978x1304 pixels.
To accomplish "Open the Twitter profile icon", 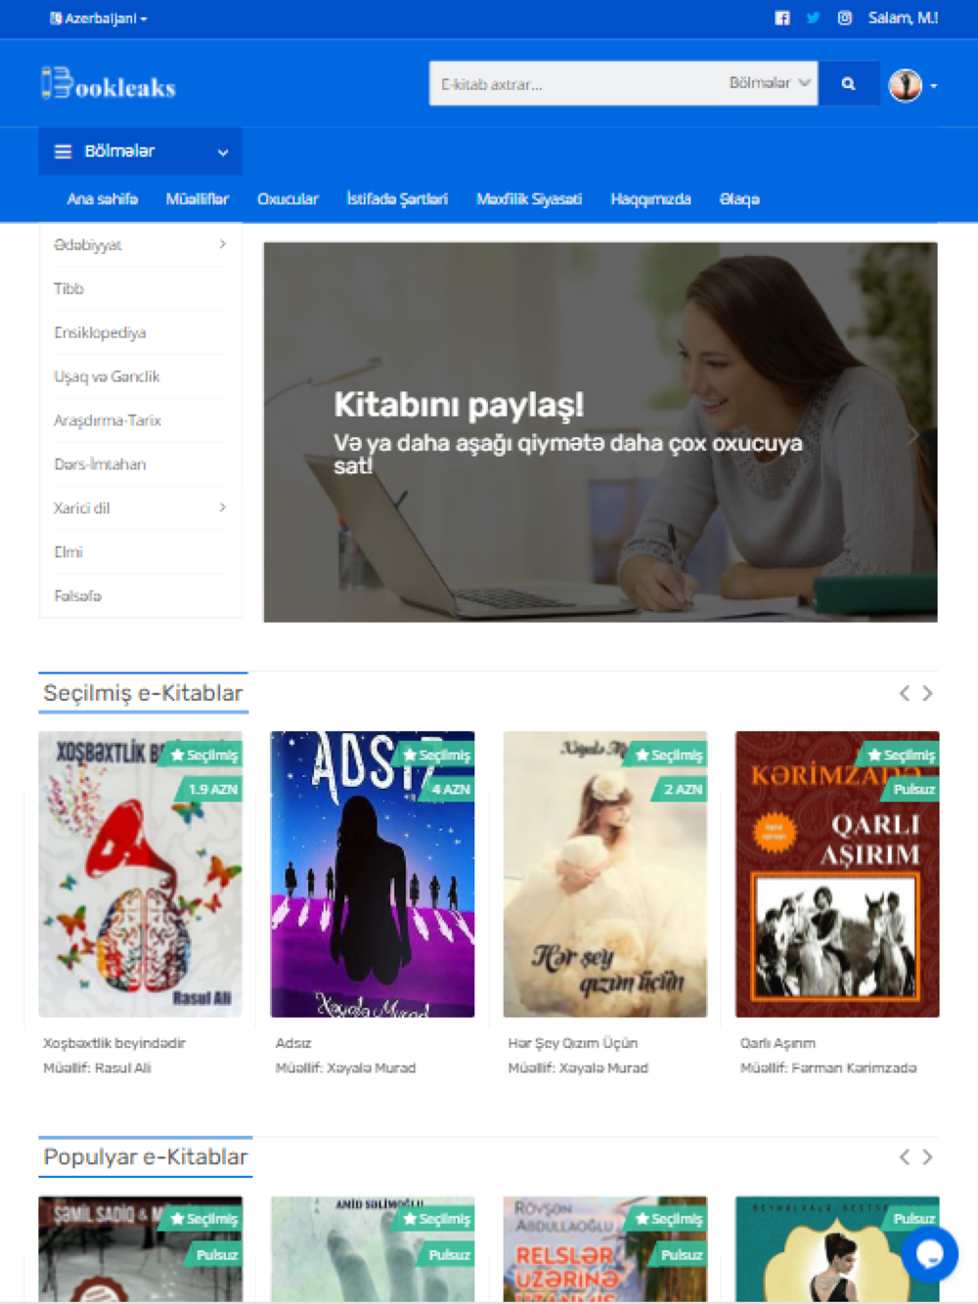I will point(813,18).
